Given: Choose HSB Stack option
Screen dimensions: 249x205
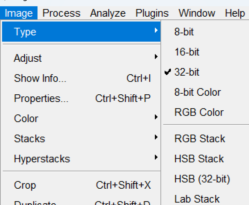Looking at the screenshot, I should coord(199,159).
